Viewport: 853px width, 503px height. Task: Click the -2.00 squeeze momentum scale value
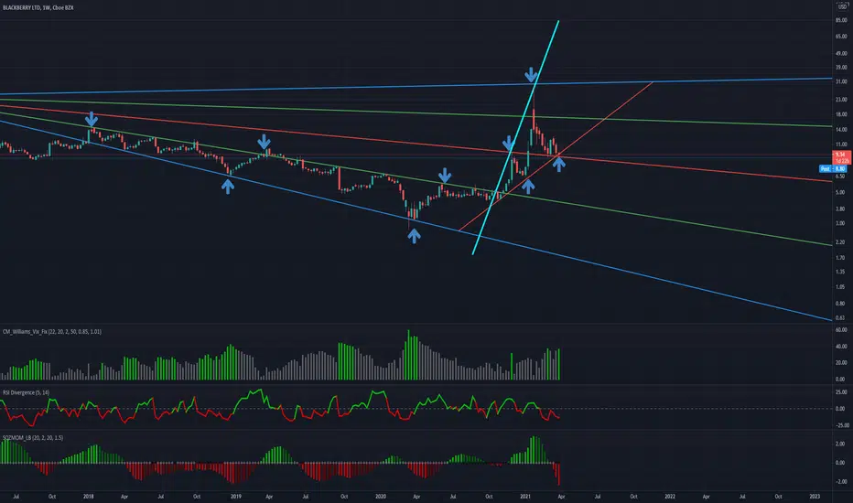(x=840, y=481)
